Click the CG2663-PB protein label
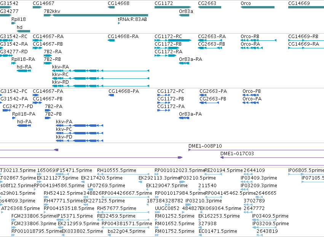The height and width of the screenshot is (237, 324). click(213, 99)
